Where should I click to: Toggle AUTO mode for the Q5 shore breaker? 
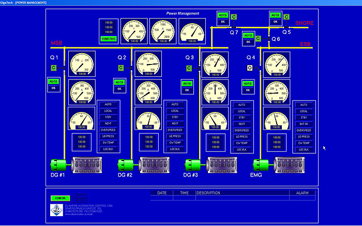(275, 15)
